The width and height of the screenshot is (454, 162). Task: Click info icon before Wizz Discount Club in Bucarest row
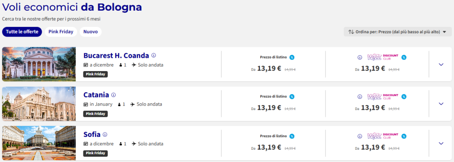pyautogui.click(x=360, y=57)
